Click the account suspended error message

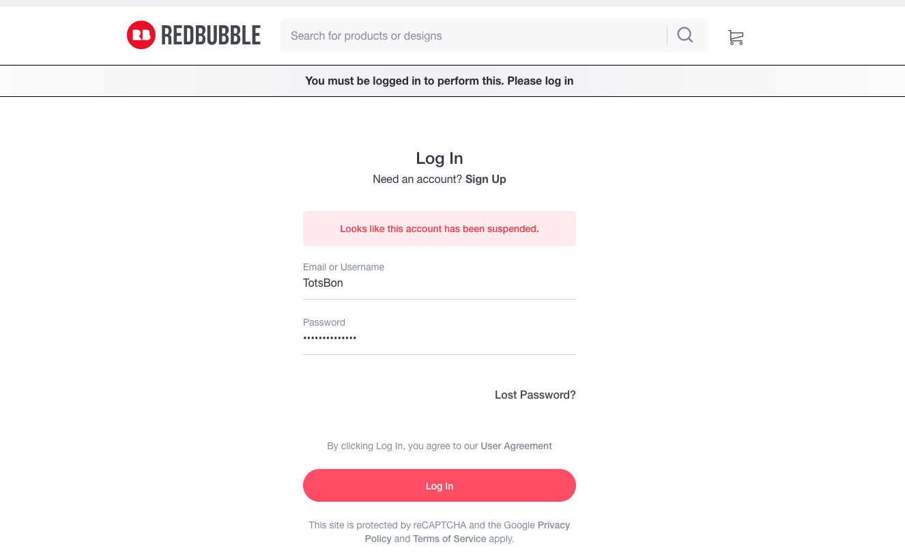[439, 229]
